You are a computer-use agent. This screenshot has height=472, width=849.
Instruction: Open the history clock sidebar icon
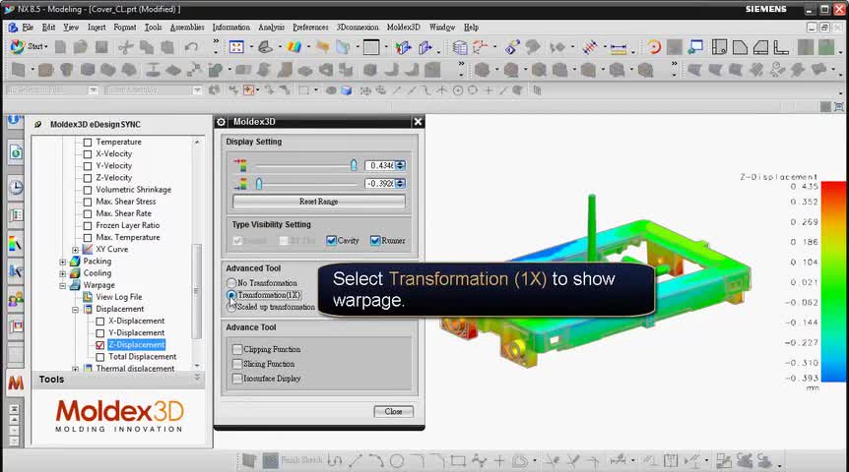(x=16, y=187)
